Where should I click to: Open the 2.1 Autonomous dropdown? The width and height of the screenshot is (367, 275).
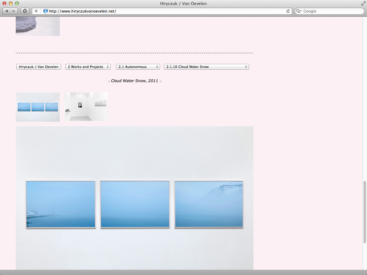[x=138, y=67]
